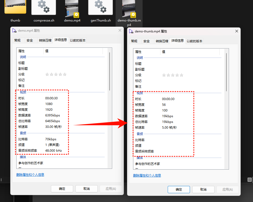
Task: Click 取消 in demo.mp4 properties
Action: (87, 189)
